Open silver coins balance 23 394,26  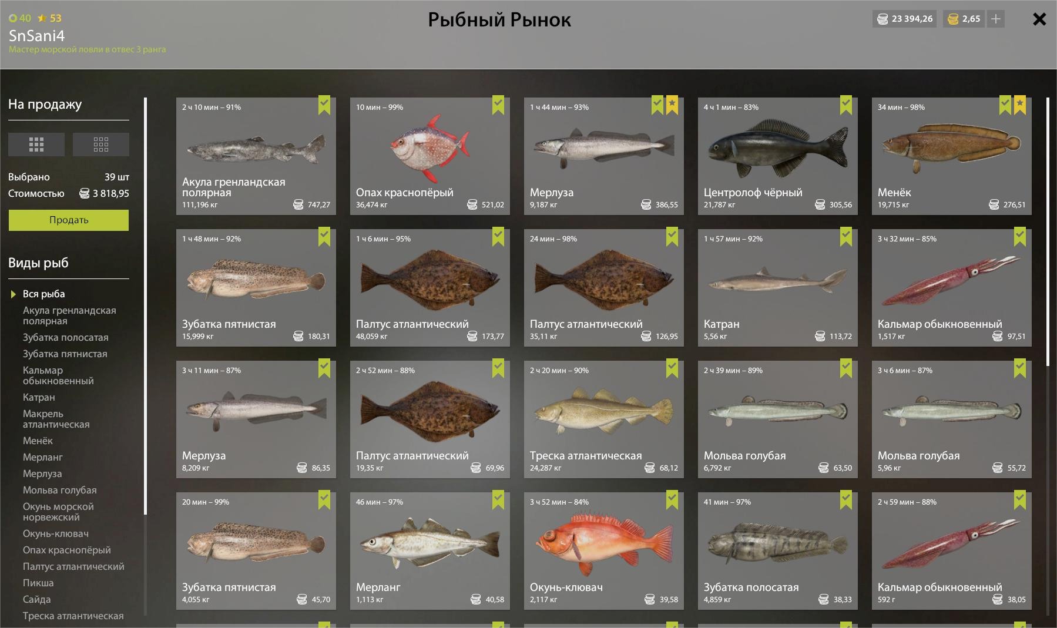(x=905, y=19)
